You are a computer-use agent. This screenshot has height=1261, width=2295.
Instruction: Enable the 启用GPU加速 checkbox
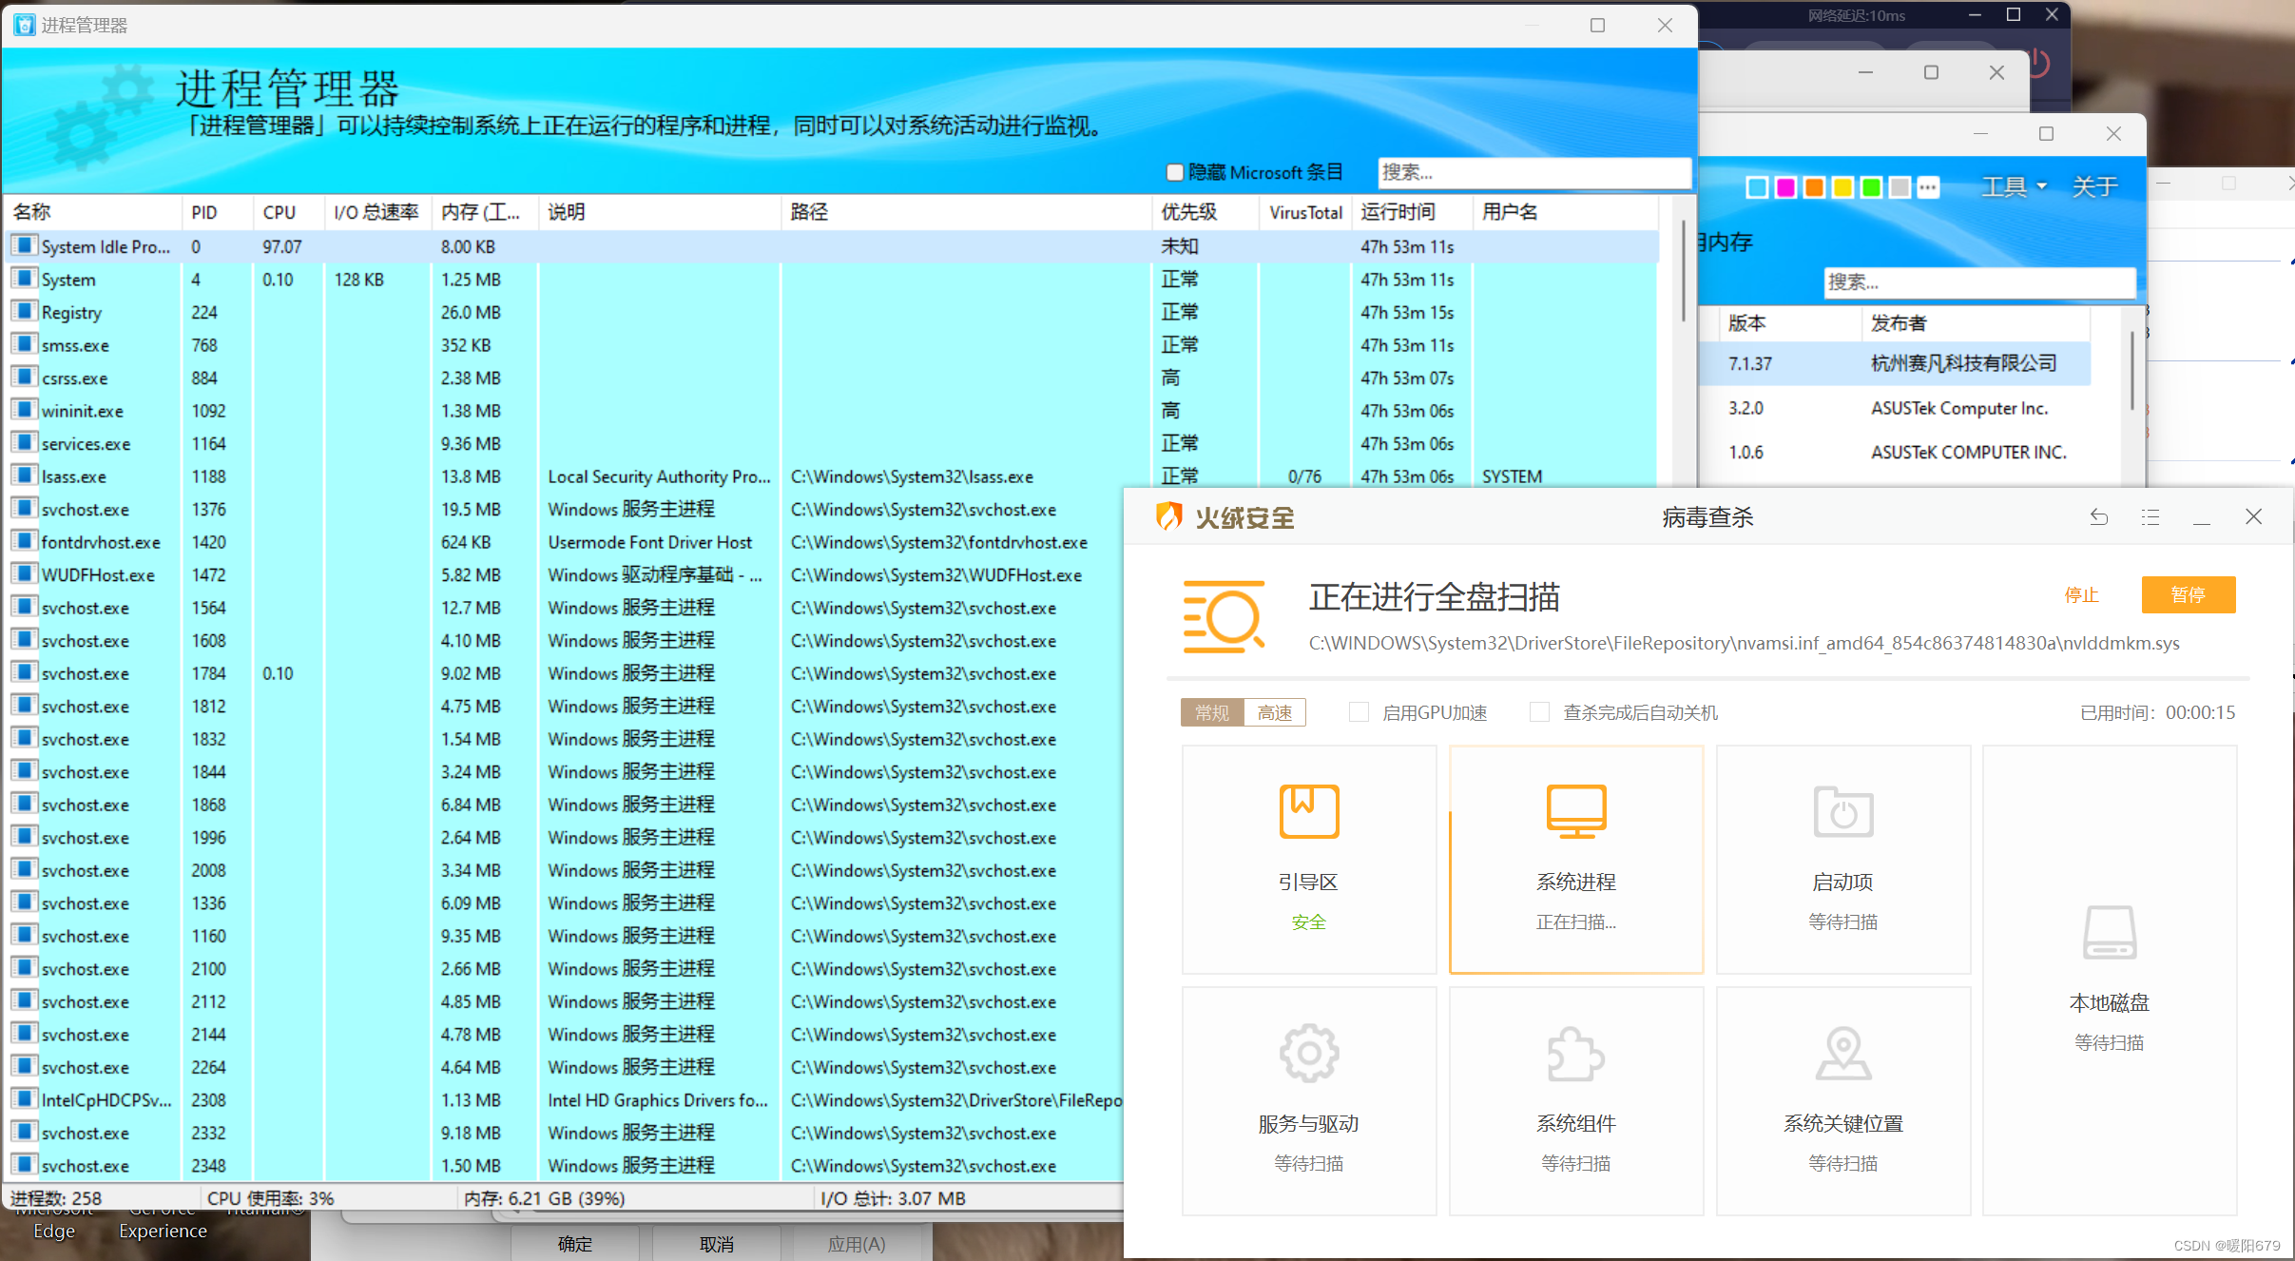click(1359, 712)
